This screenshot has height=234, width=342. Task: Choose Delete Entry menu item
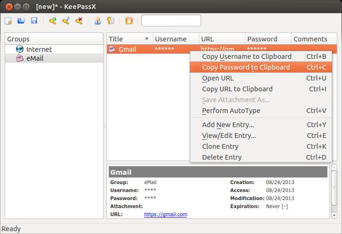[x=261, y=157]
